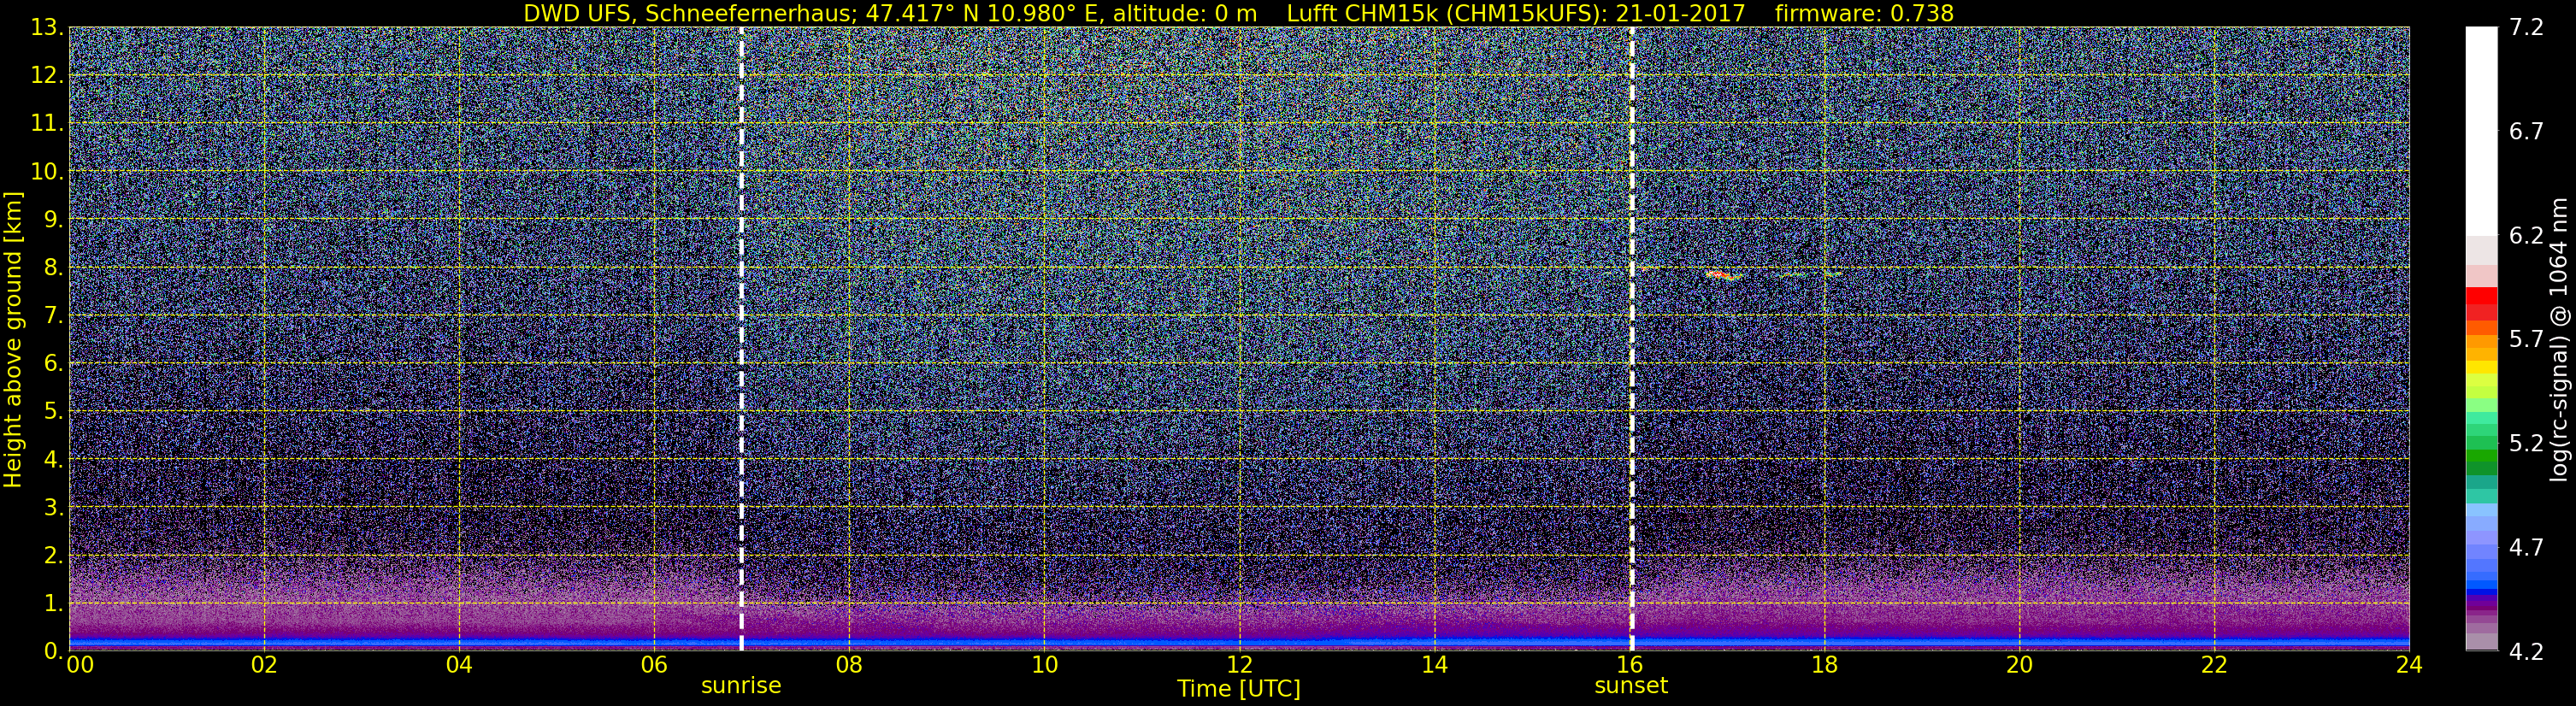Click the 'firmware: 0.738' title text
Screen dimensions: 2576x706
1865,13
